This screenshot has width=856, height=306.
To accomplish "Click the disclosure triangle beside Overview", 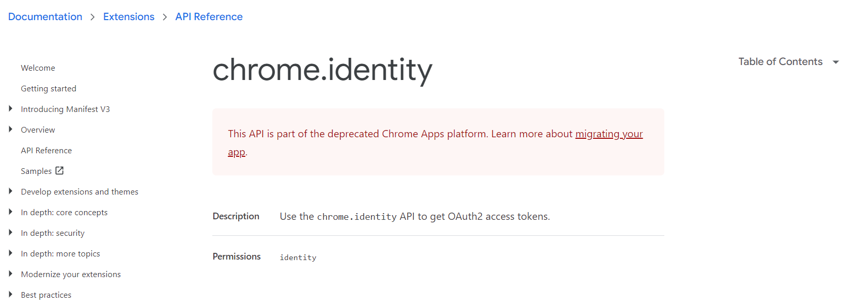I will [11, 129].
